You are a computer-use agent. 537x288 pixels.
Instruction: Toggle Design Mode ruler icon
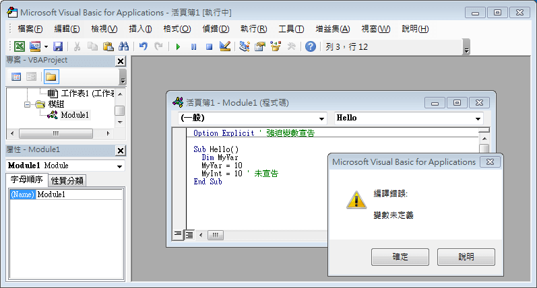click(225, 46)
